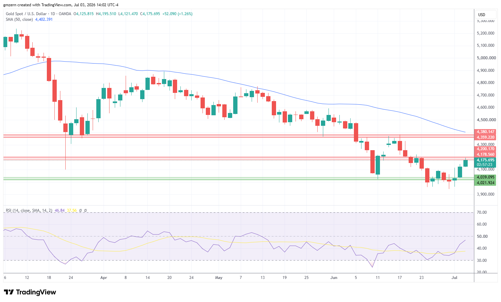Click the bar countdown timer 02:57:23
The image size is (501, 302).
click(x=485, y=165)
